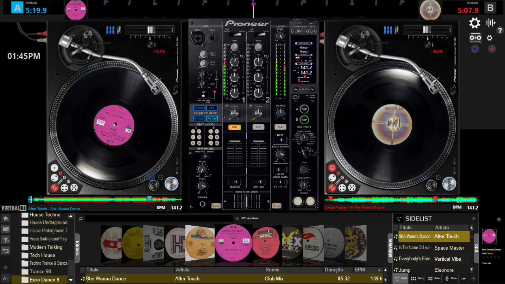Viewport: 505px width, 284px height.
Task: Sort the track list by Artista column
Action: coord(219,270)
